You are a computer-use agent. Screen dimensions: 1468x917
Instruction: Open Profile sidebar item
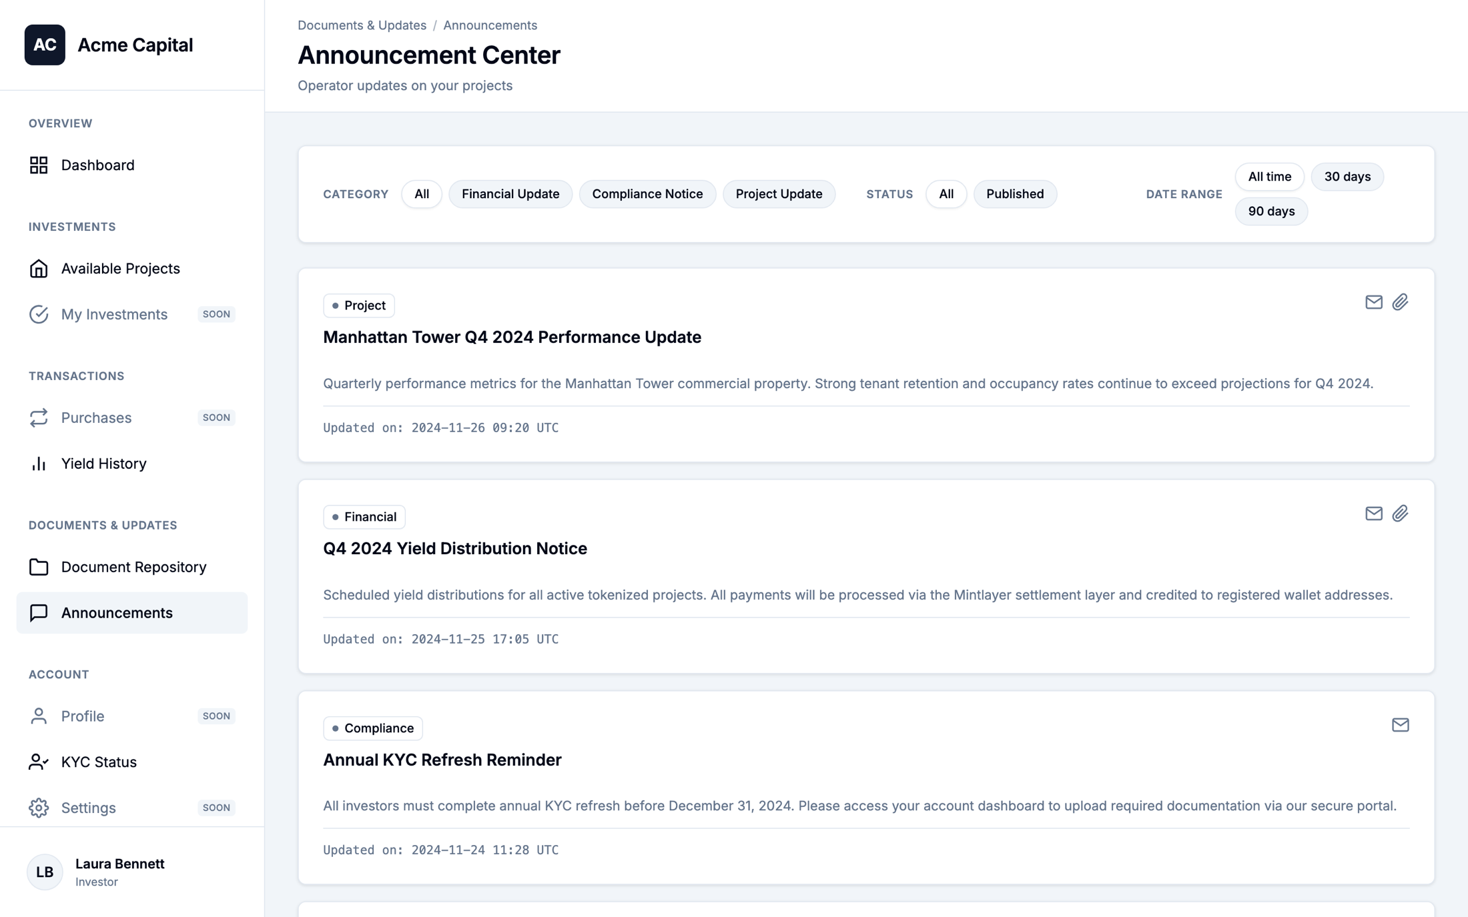pos(132,716)
